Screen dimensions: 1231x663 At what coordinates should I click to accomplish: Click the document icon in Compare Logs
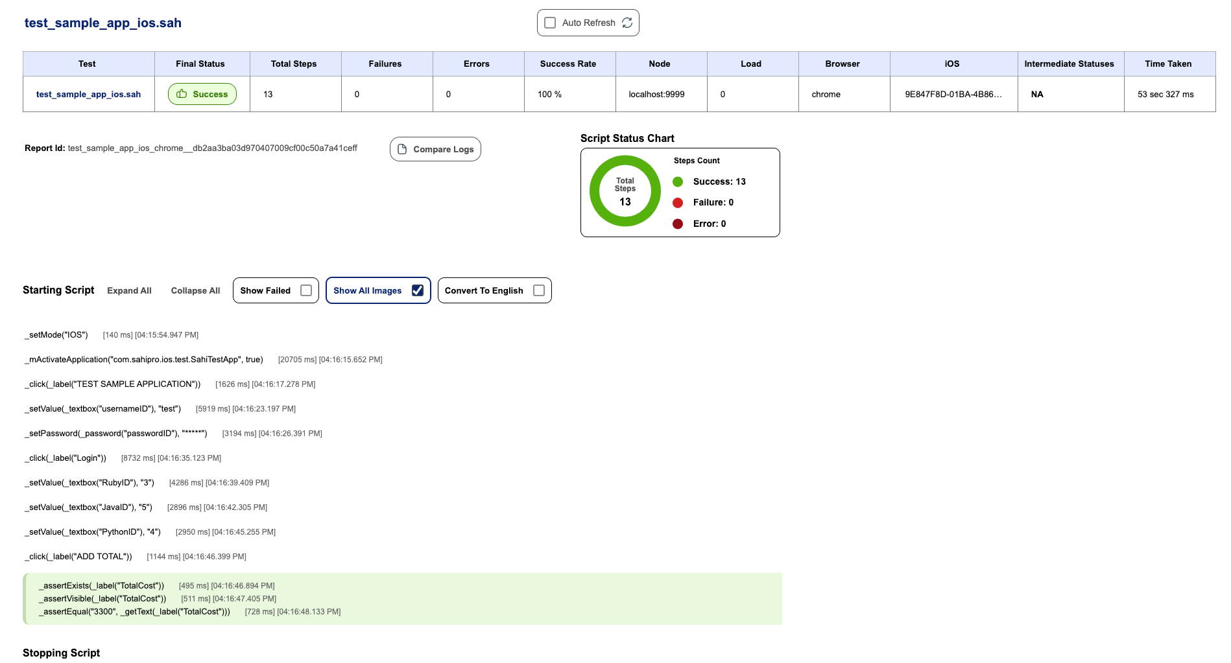[402, 149]
